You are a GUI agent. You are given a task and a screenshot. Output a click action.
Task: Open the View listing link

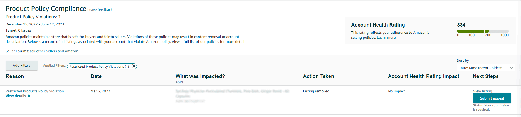[482, 91]
